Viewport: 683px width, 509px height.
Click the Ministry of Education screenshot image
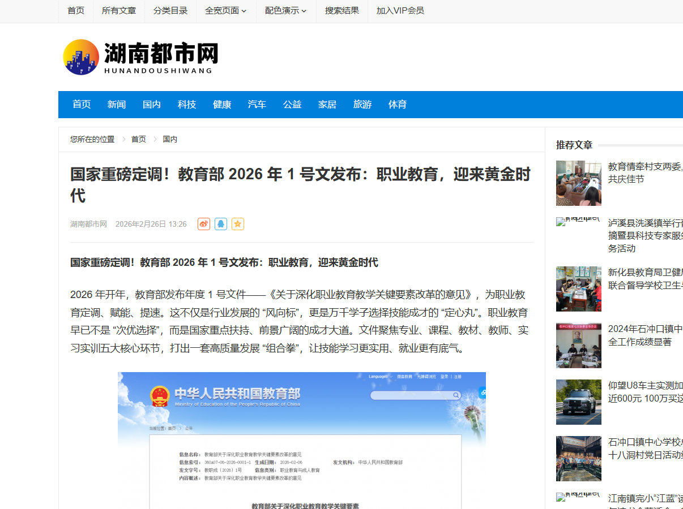click(301, 440)
